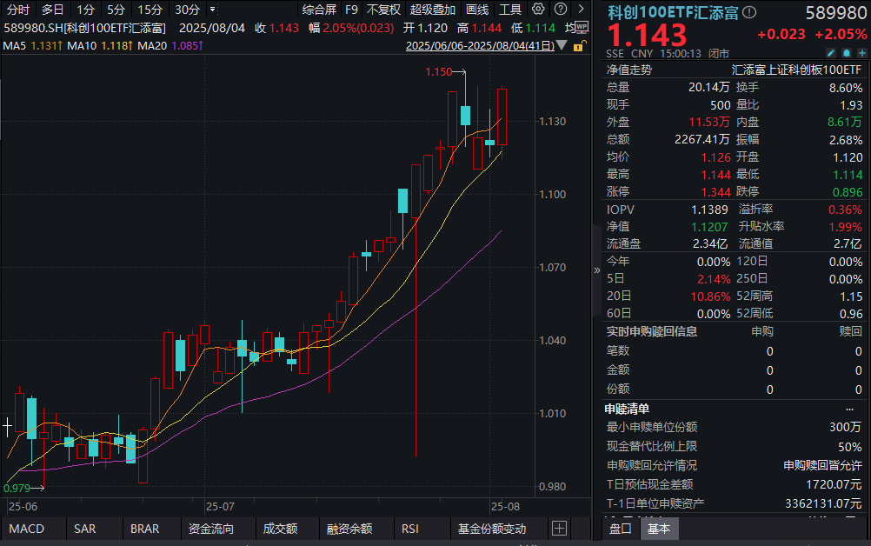Open the settings gear in the toolbar
The width and height of the screenshot is (871, 546).
pyautogui.click(x=539, y=9)
